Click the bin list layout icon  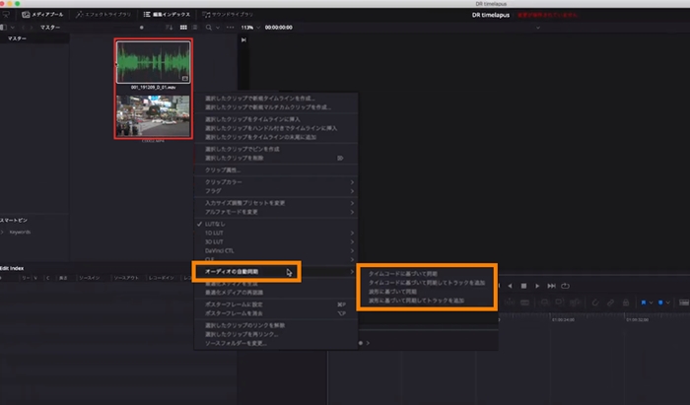click(x=4, y=28)
